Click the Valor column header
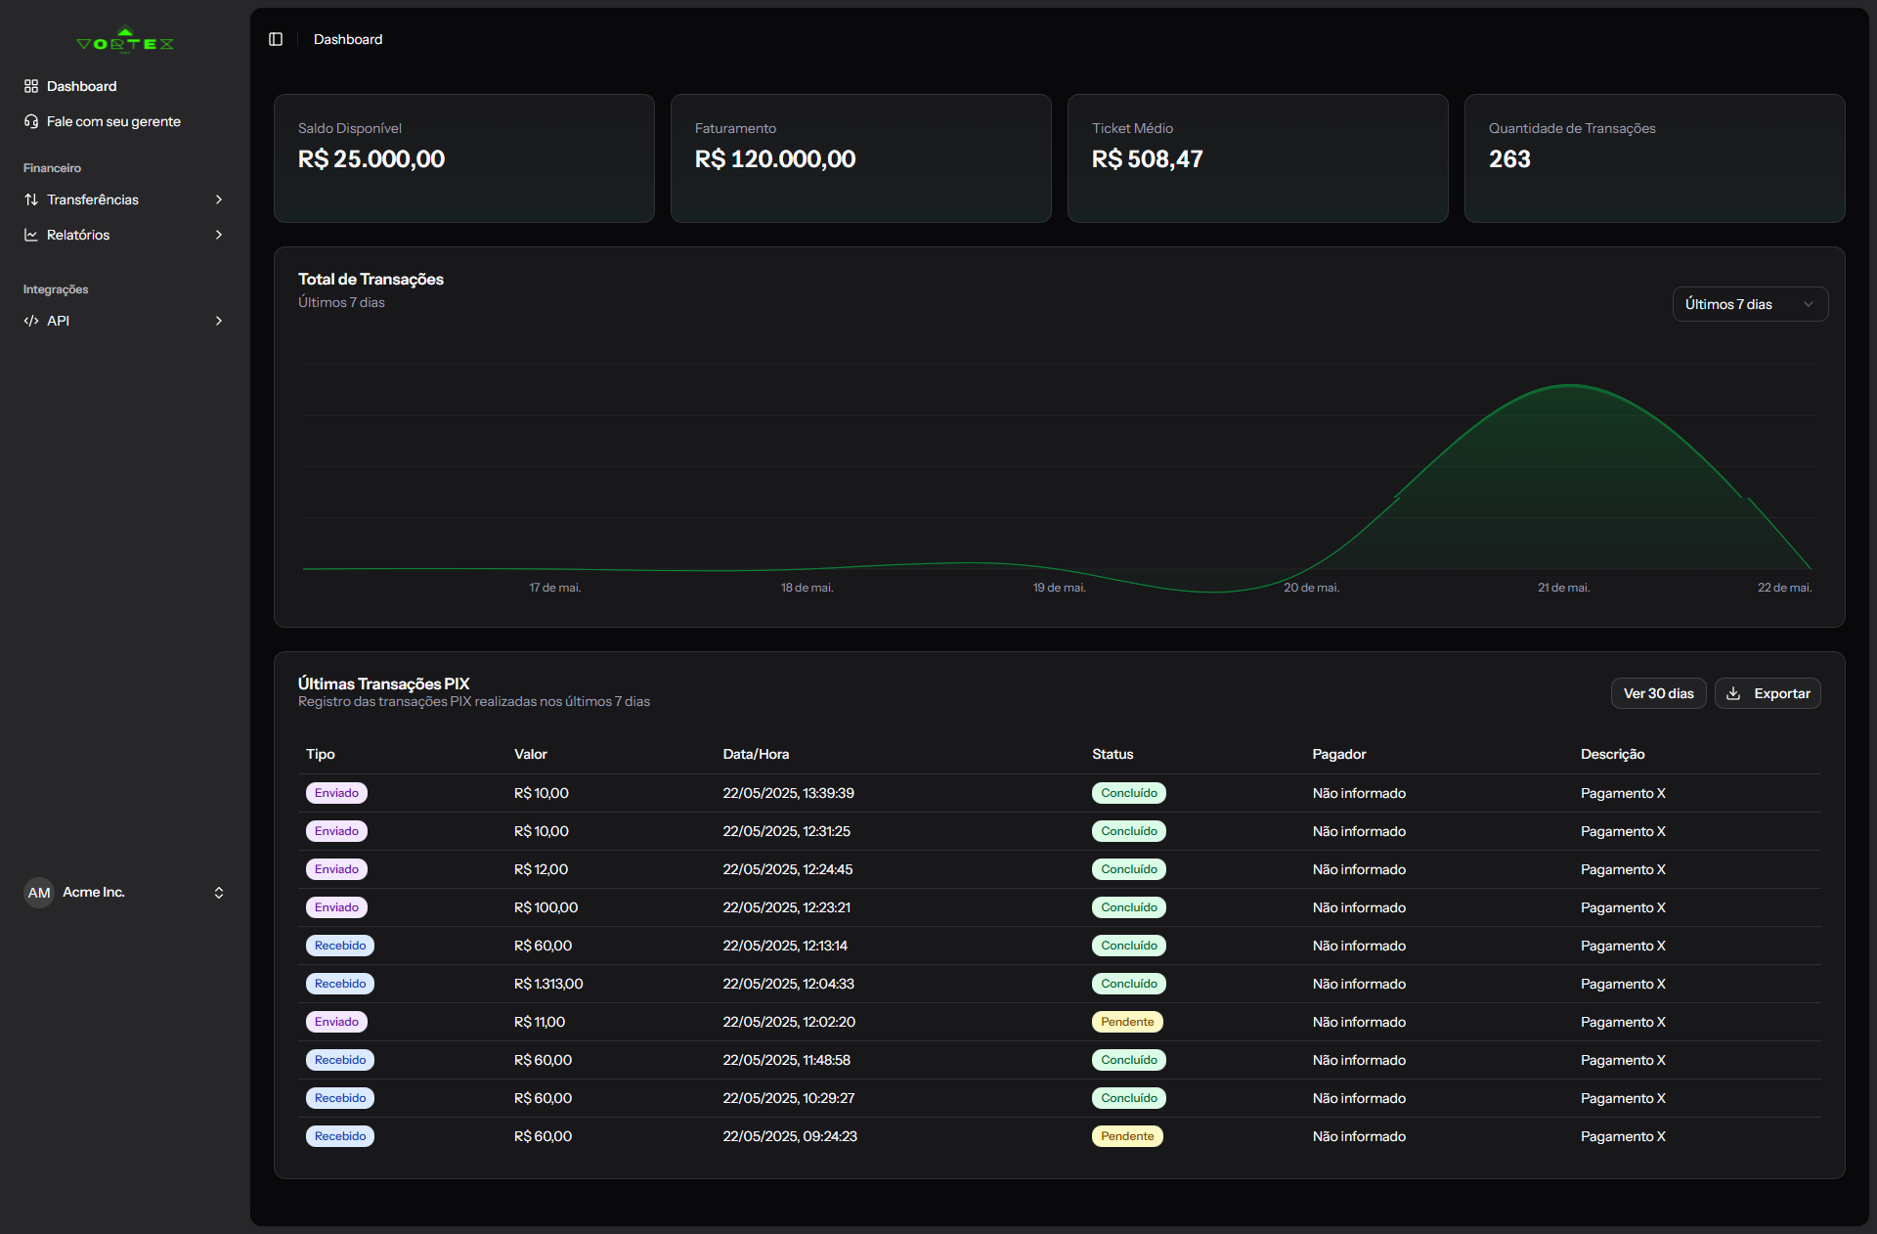This screenshot has height=1234, width=1877. point(531,754)
